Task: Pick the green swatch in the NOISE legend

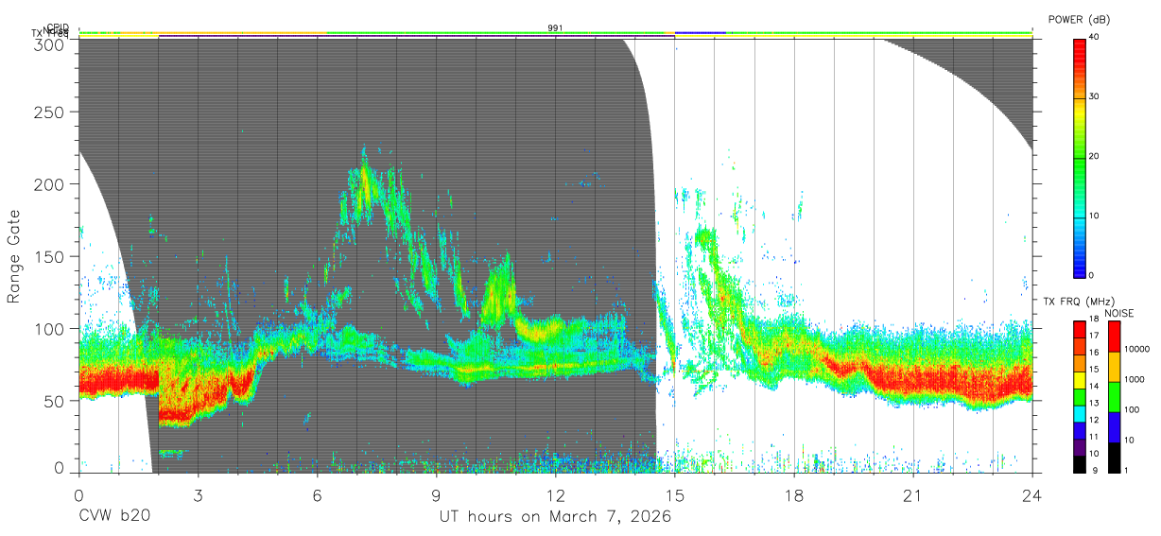Action: coord(1115,397)
